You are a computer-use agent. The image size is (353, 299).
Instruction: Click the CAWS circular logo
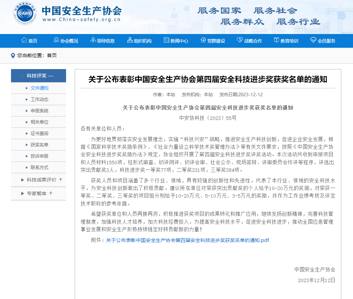point(25,13)
